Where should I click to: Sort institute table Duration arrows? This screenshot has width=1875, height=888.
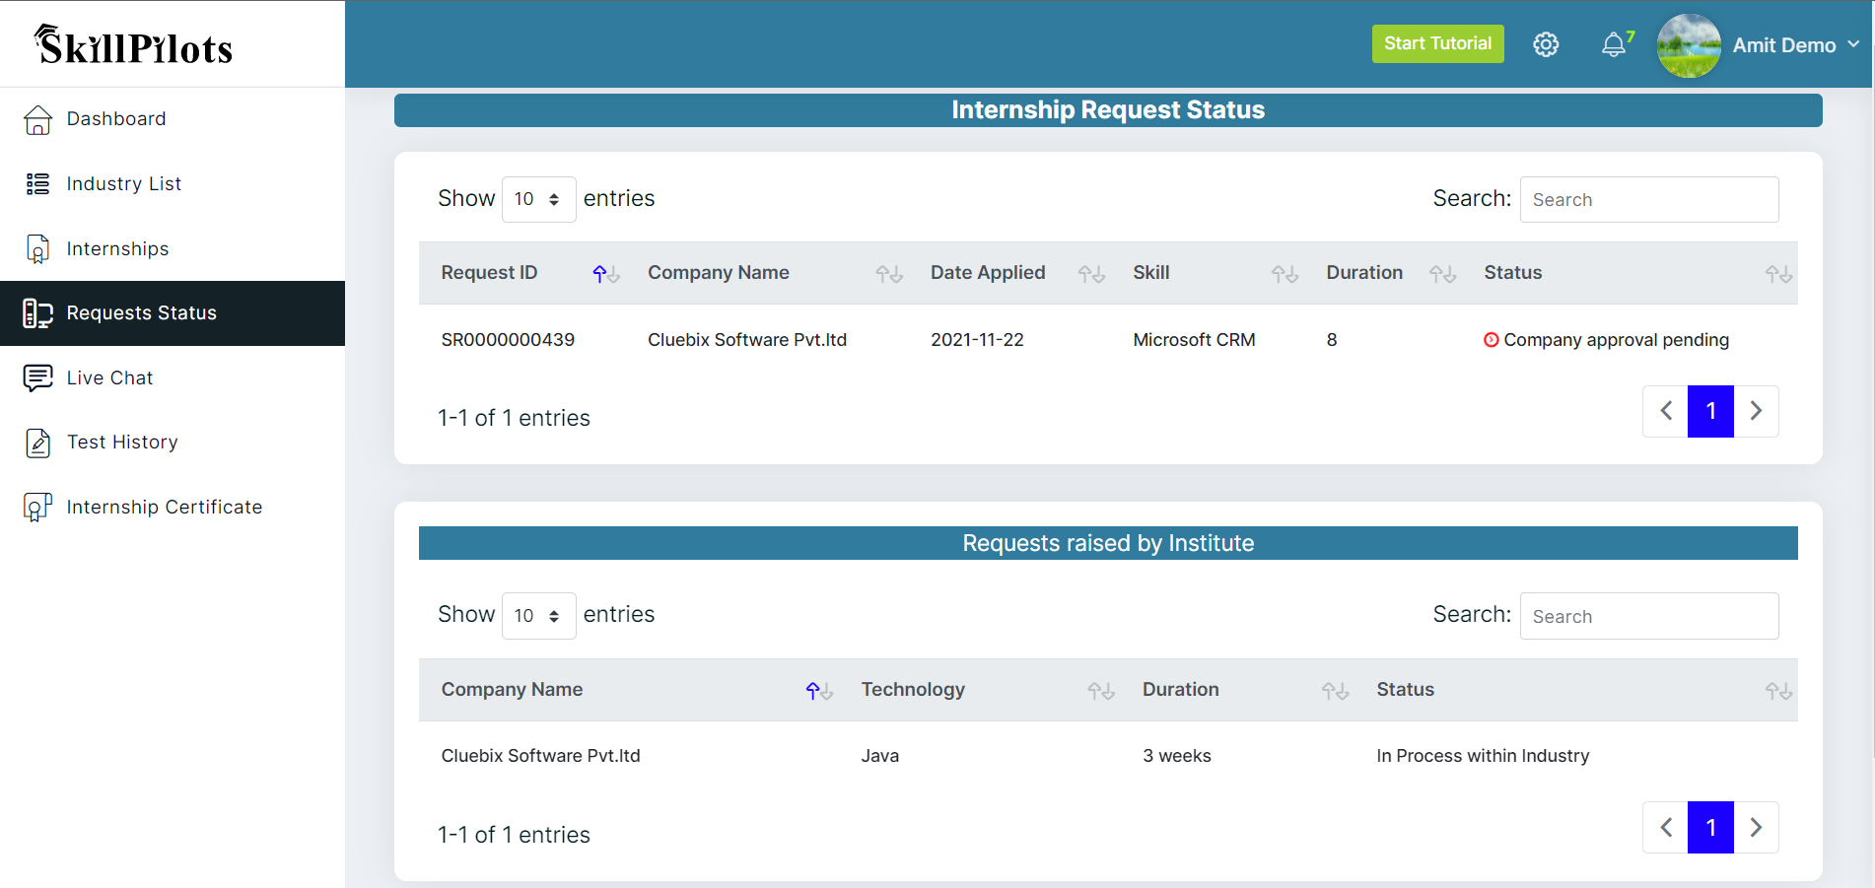[1335, 691]
